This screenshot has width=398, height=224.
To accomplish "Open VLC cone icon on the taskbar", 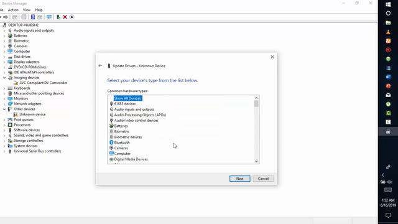I will pyautogui.click(x=388, y=32).
